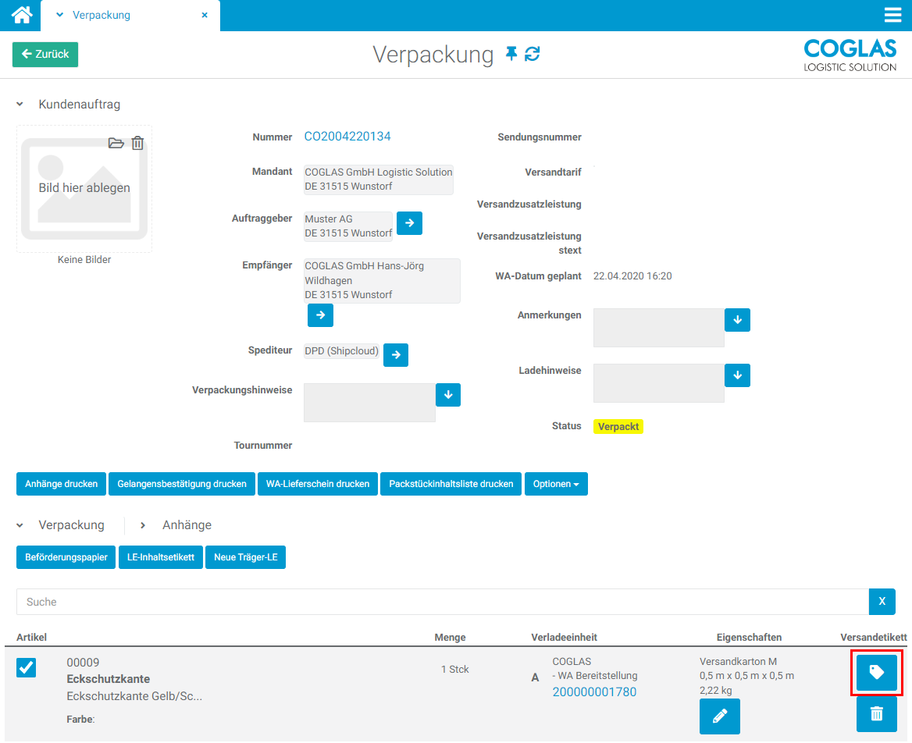Uncheck the Eckschutzkante article checkbox

[x=26, y=667]
